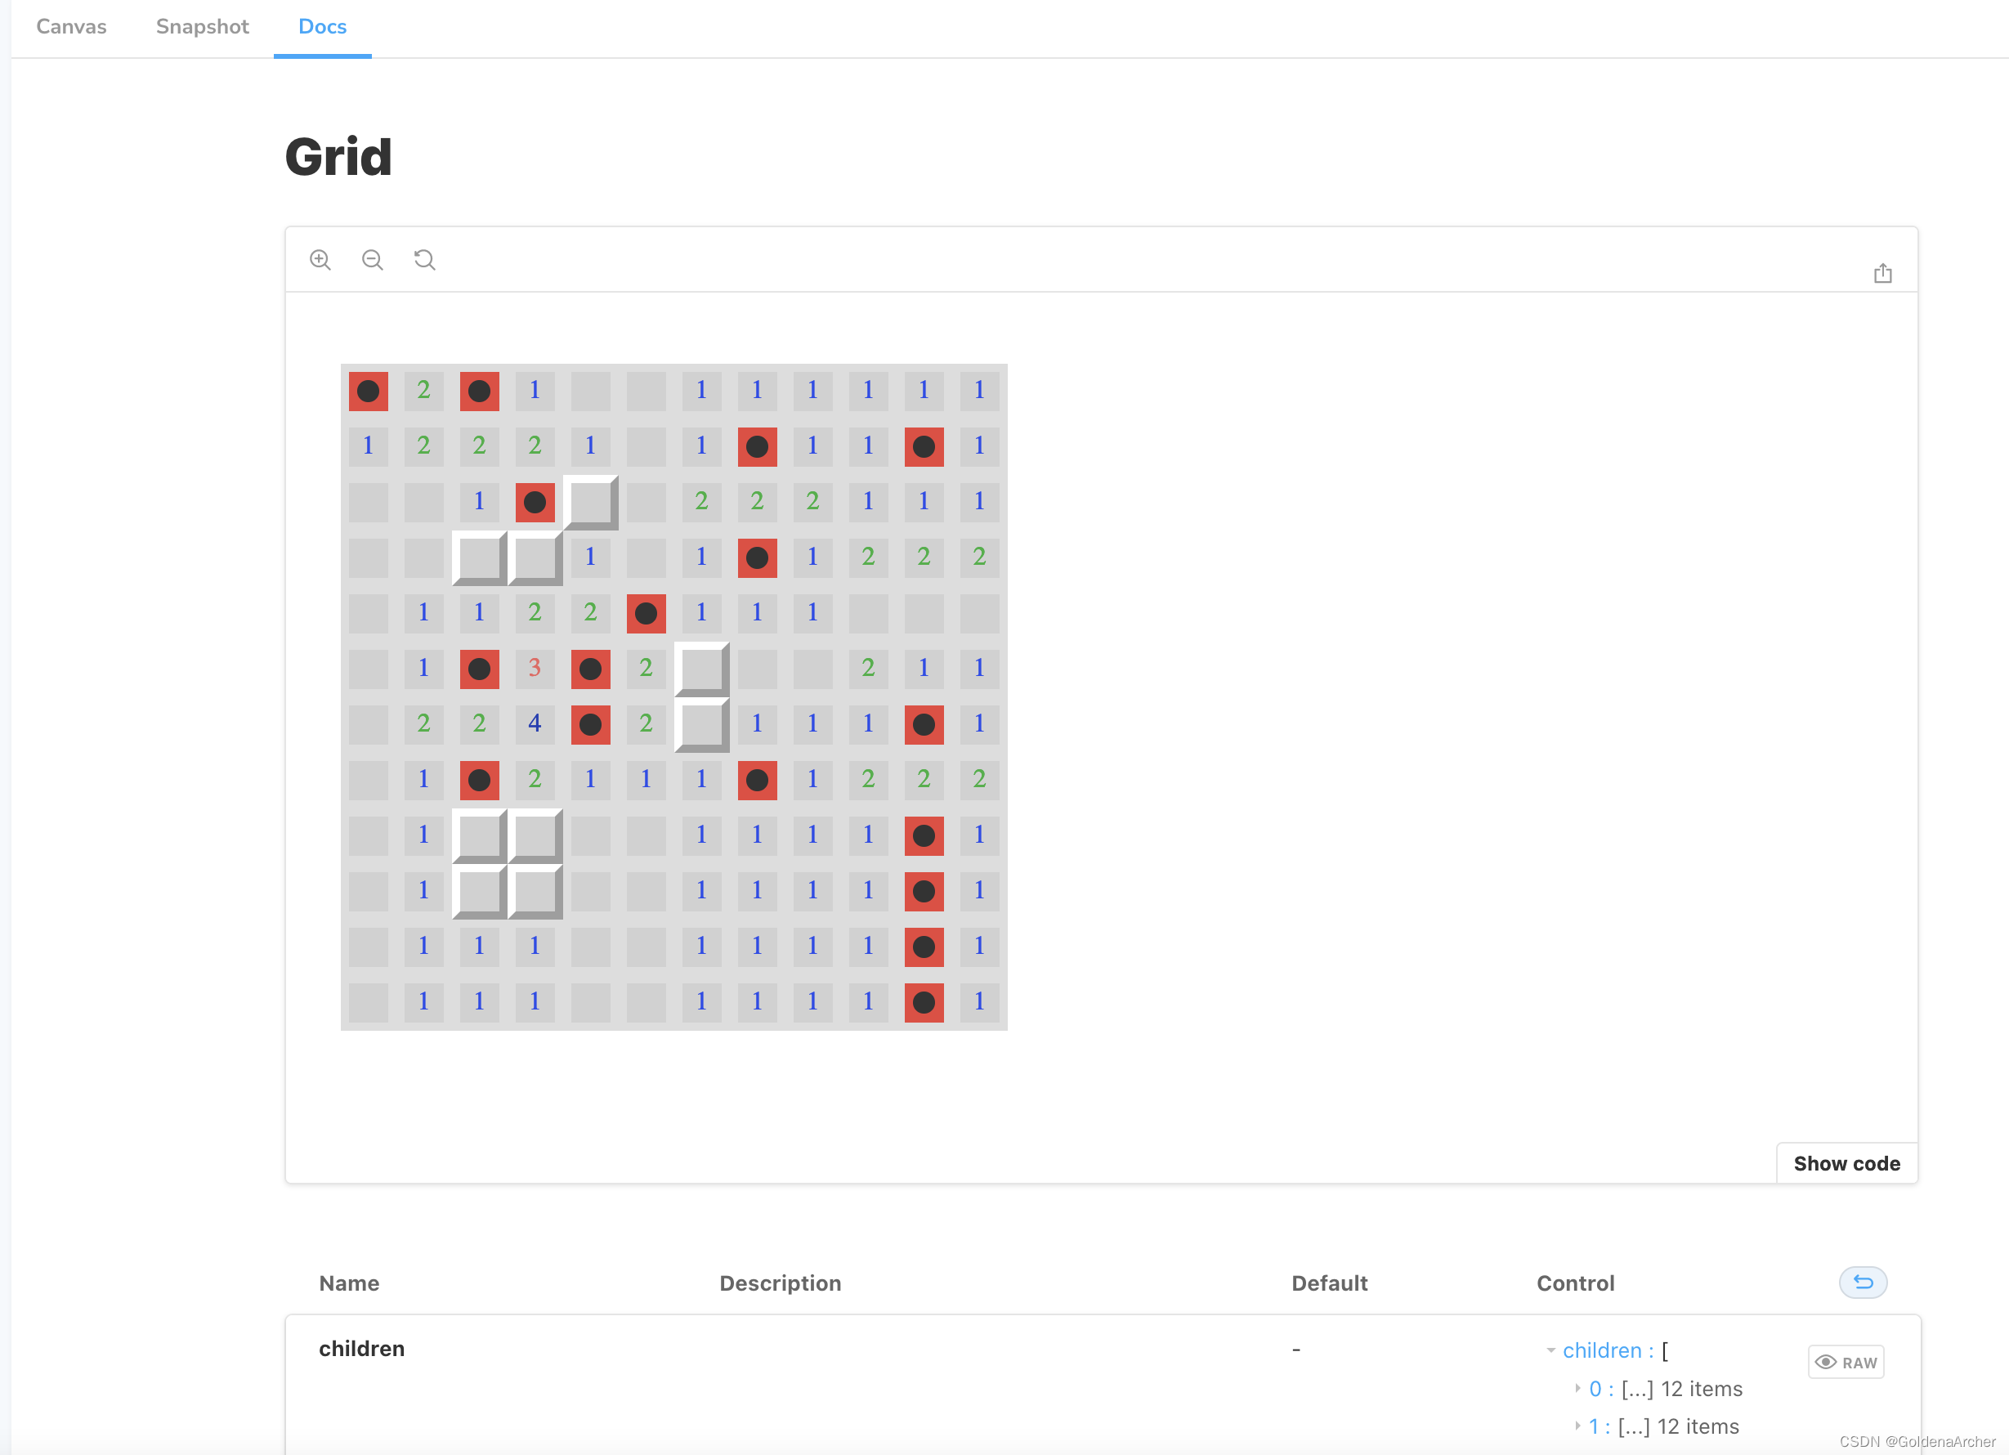
Task: Zoom in on the Grid preview
Action: [320, 260]
